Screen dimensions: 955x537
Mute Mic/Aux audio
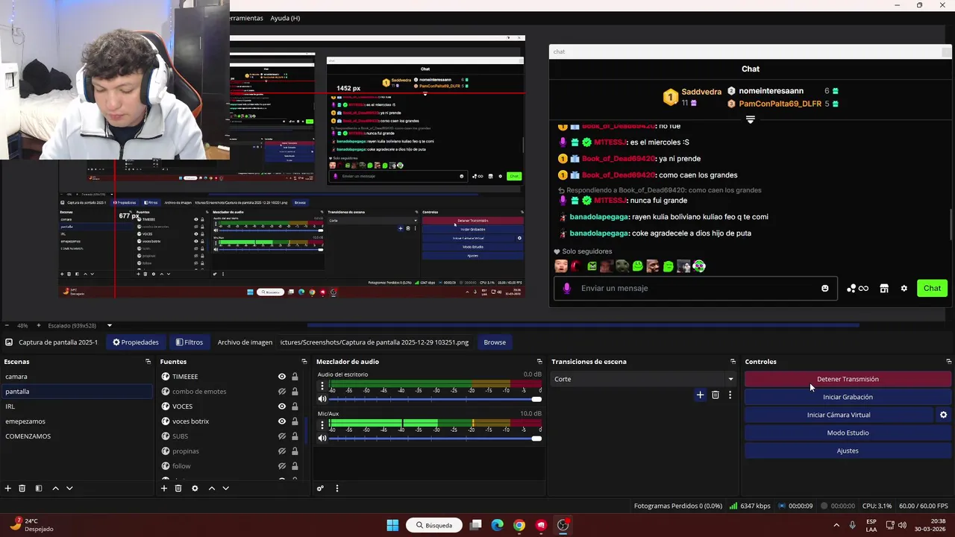tap(322, 438)
